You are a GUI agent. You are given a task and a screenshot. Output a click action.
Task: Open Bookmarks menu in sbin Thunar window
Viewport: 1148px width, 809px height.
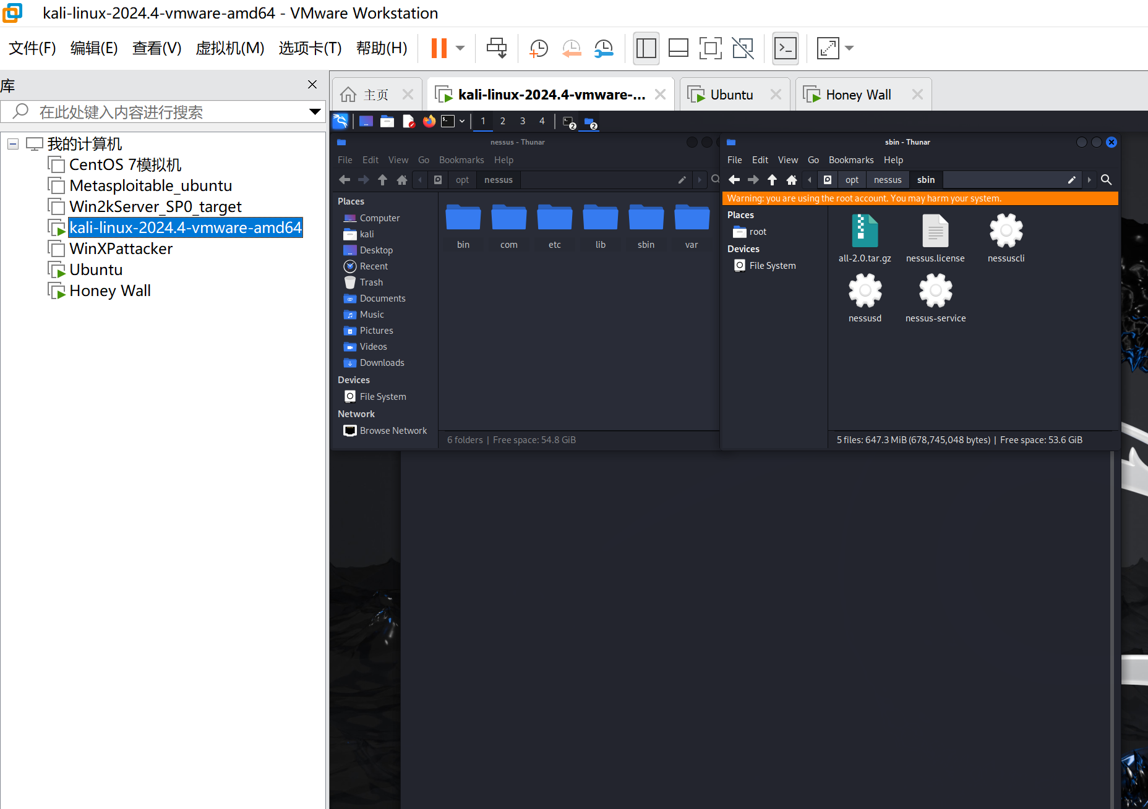(x=851, y=160)
